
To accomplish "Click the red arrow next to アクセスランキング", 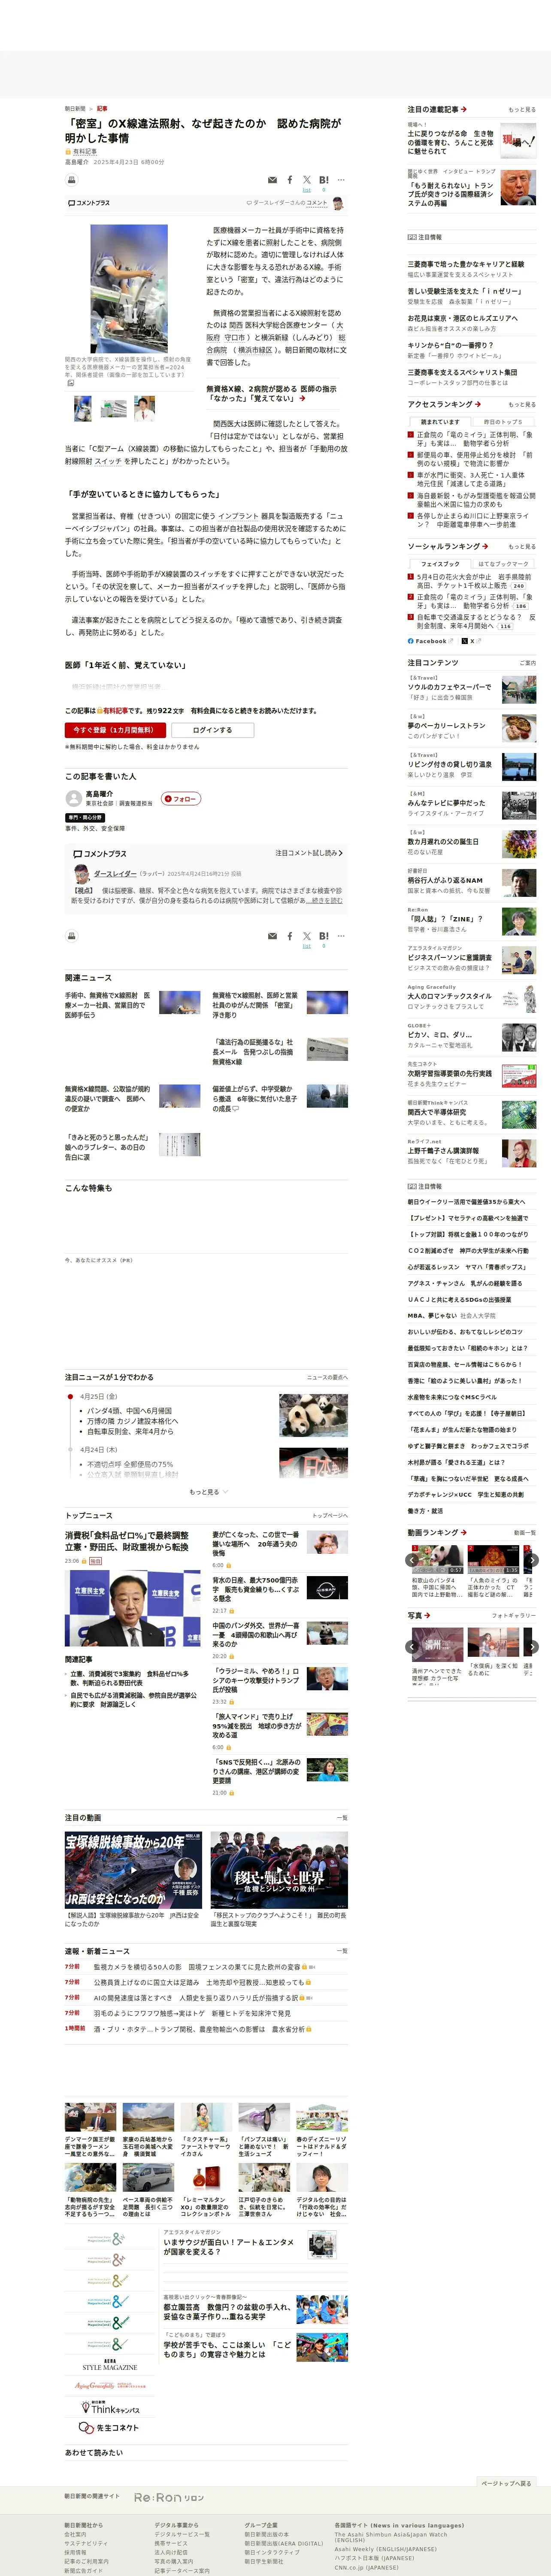I will coord(478,404).
